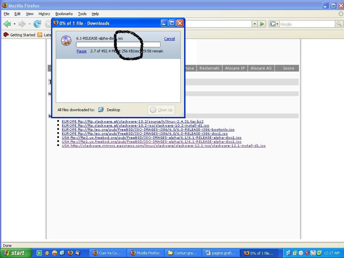
Task: Open the Bookmarks menu
Action: [64, 14]
